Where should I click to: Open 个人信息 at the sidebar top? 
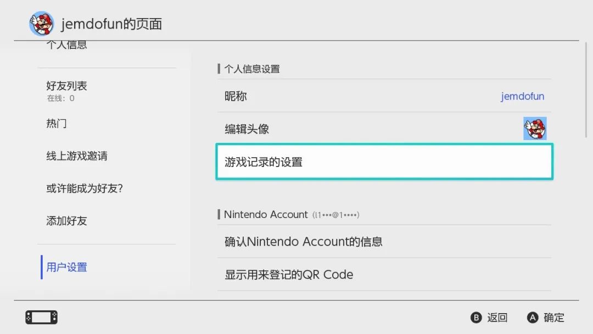(66, 44)
